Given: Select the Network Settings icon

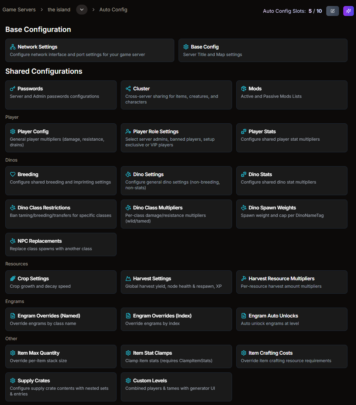Looking at the screenshot, I should 13,46.
